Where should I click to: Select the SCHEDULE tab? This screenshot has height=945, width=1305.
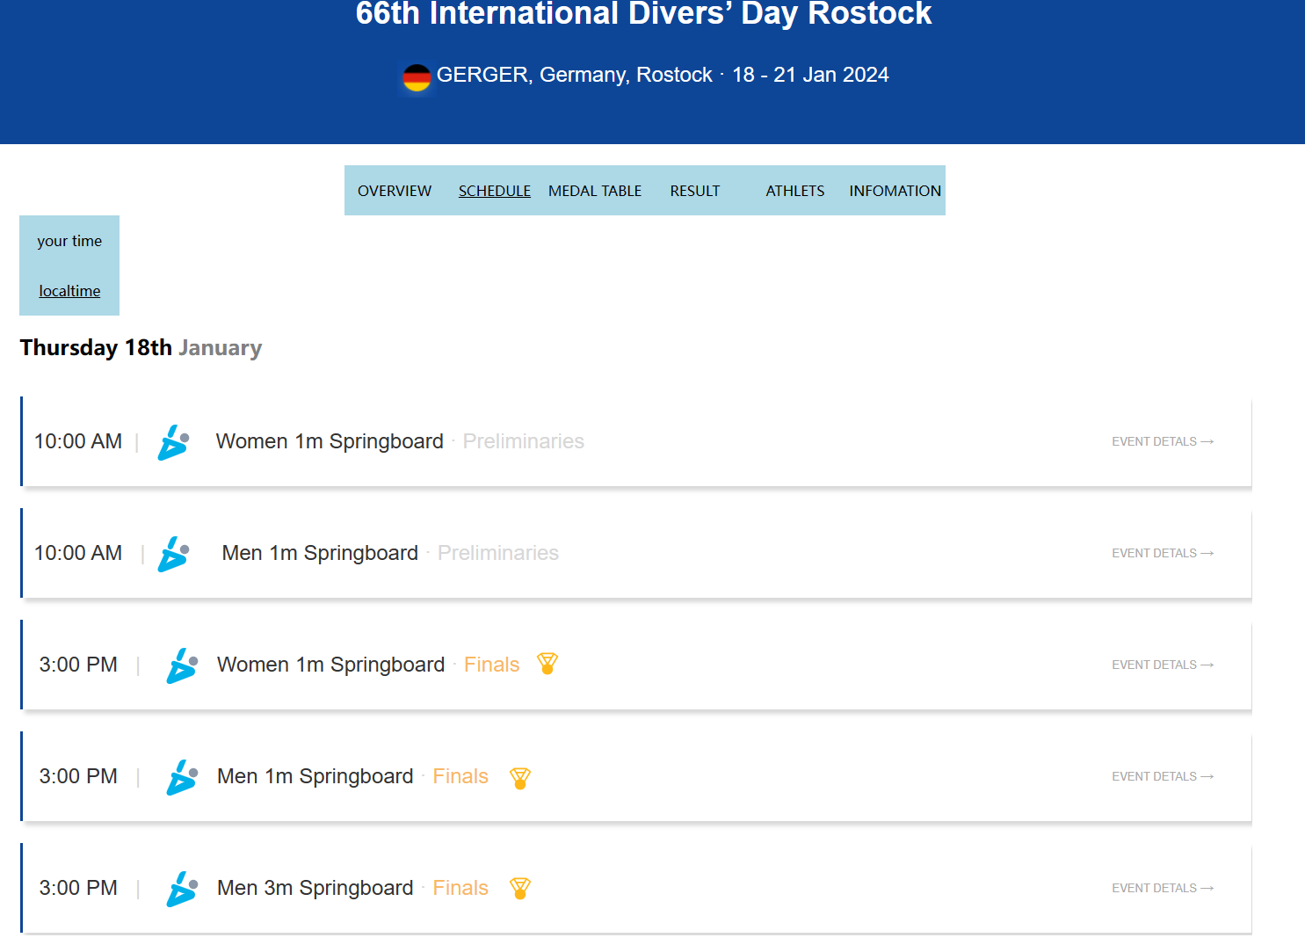495,191
